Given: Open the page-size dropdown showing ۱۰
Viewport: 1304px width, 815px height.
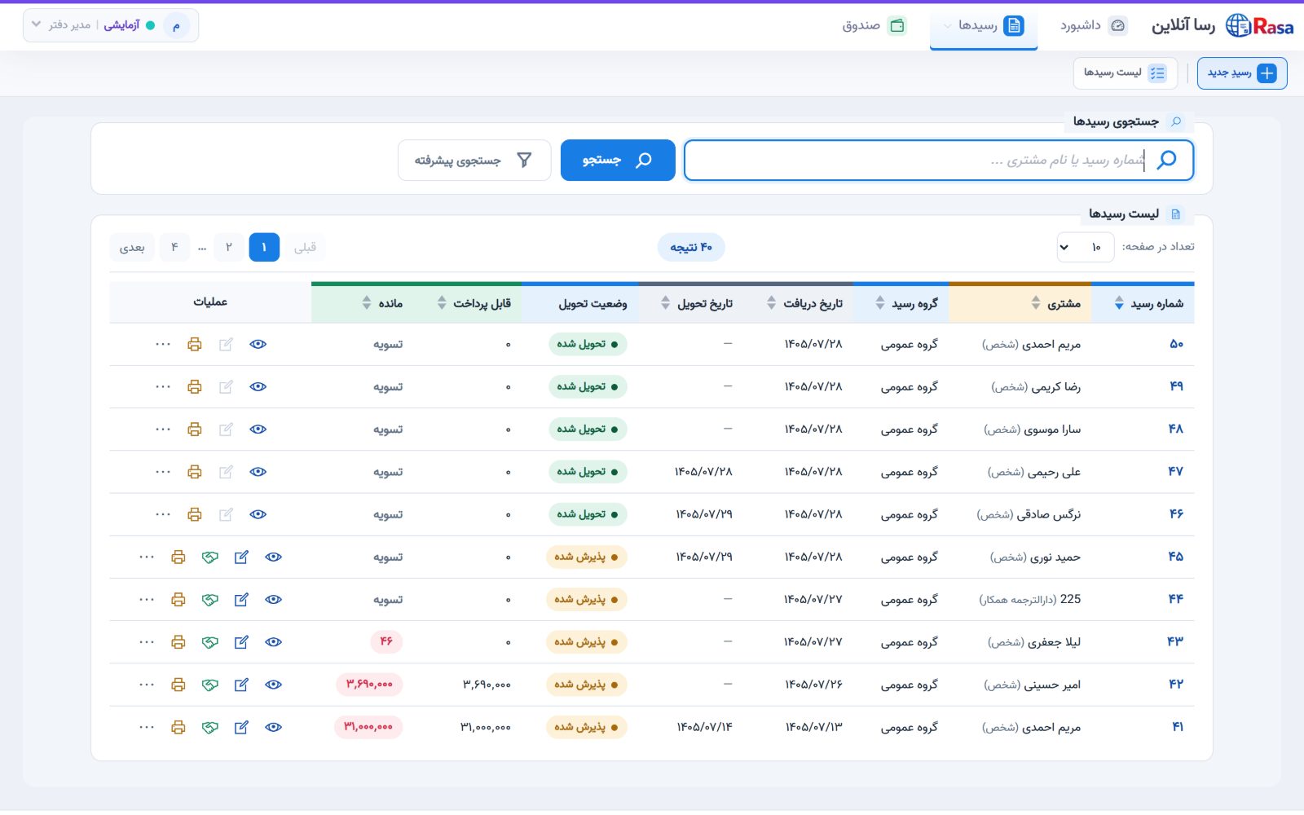Looking at the screenshot, I should (x=1085, y=247).
